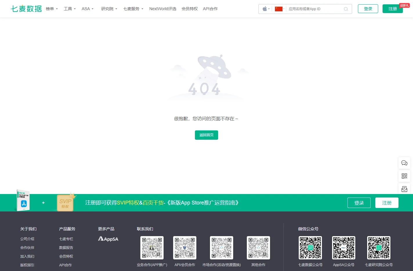Click the SVIP特权 badge icon
413x271 pixels.
[x=66, y=202]
